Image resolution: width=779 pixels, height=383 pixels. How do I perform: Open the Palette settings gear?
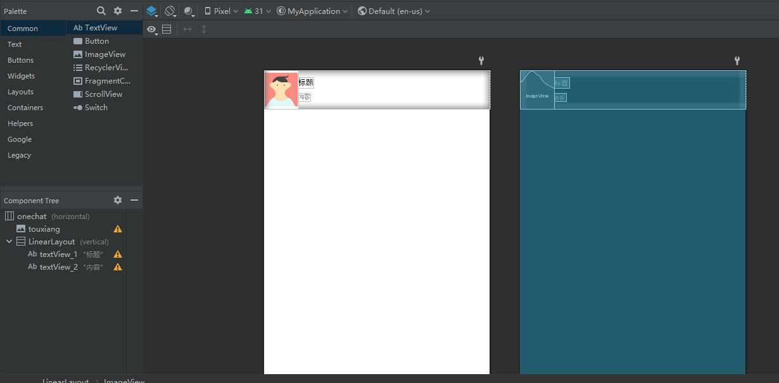point(118,11)
